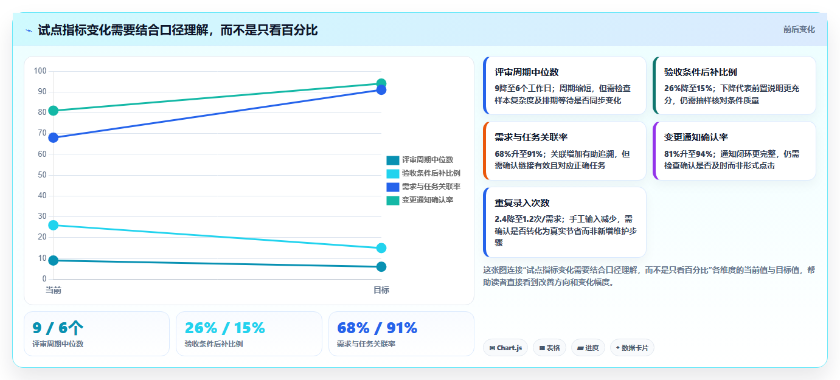Screen dimensions: 840x380
Task: Click the 9 / 6个 stat value
Action: (58, 328)
